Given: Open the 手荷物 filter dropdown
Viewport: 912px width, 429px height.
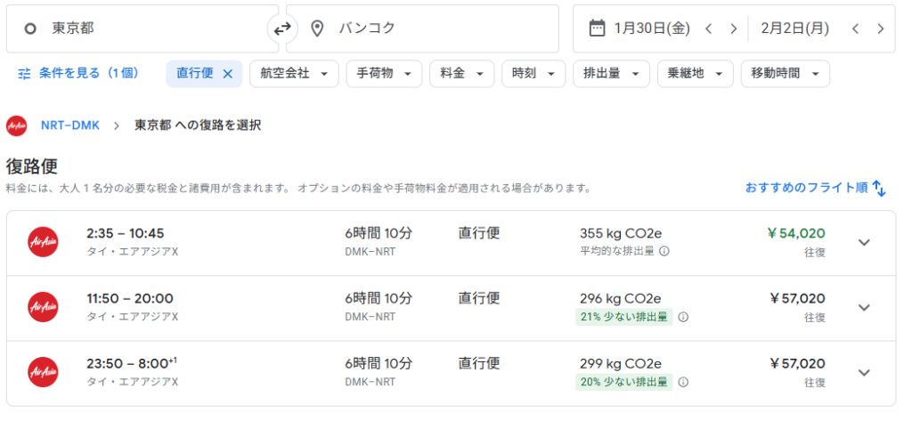Looking at the screenshot, I should tap(384, 74).
